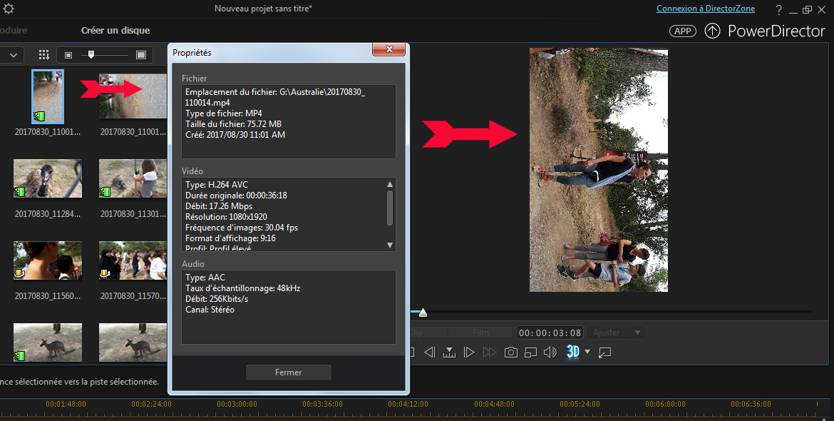Step to next frame in preview
834x421 pixels.
pyautogui.click(x=469, y=352)
